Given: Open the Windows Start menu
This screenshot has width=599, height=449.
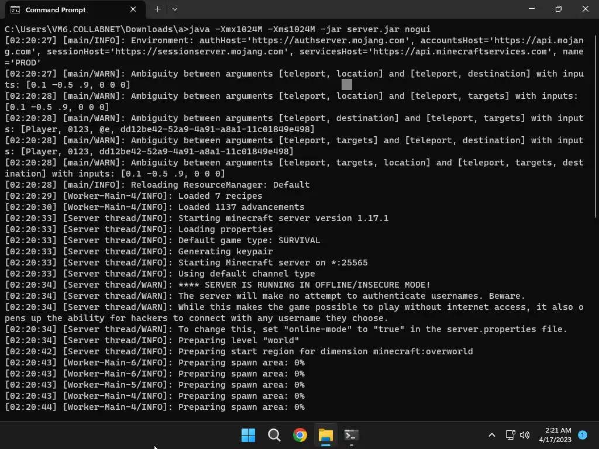Looking at the screenshot, I should coord(248,435).
